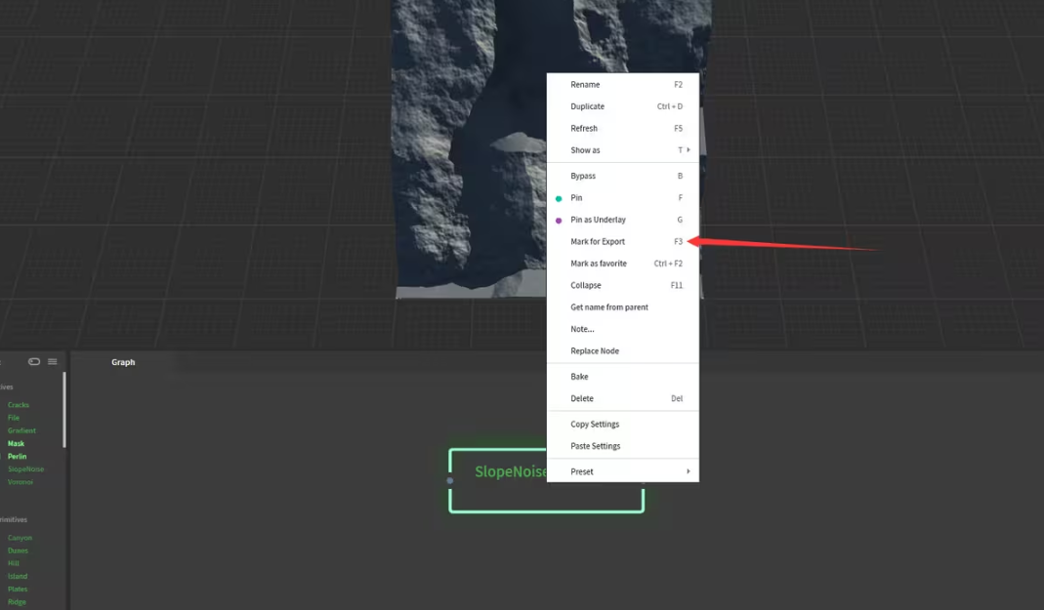Select the Perlin node from list
This screenshot has width=1044, height=610.
click(x=18, y=457)
